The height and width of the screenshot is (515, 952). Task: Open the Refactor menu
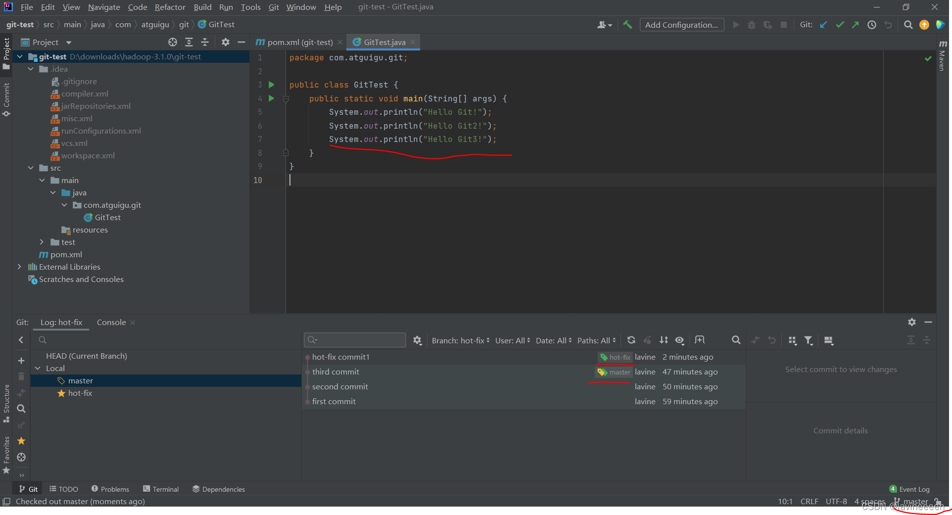(170, 7)
